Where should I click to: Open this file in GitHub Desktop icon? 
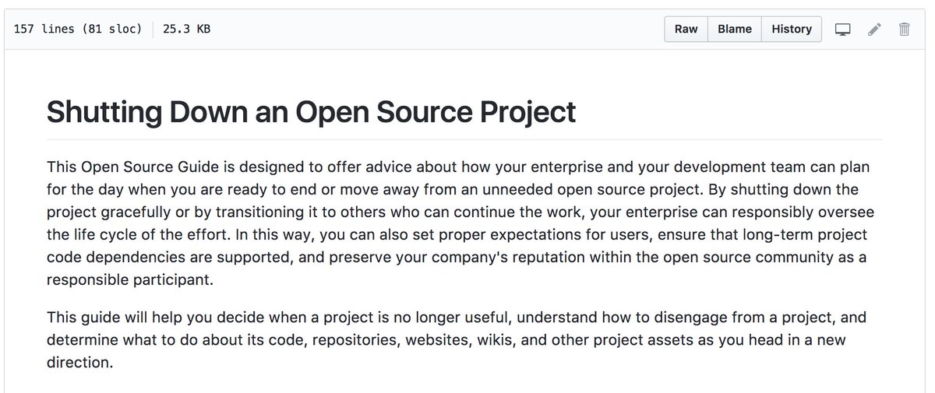842,30
